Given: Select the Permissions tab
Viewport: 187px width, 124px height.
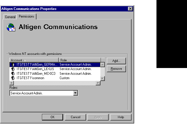Looking at the screenshot, I should (26, 16).
